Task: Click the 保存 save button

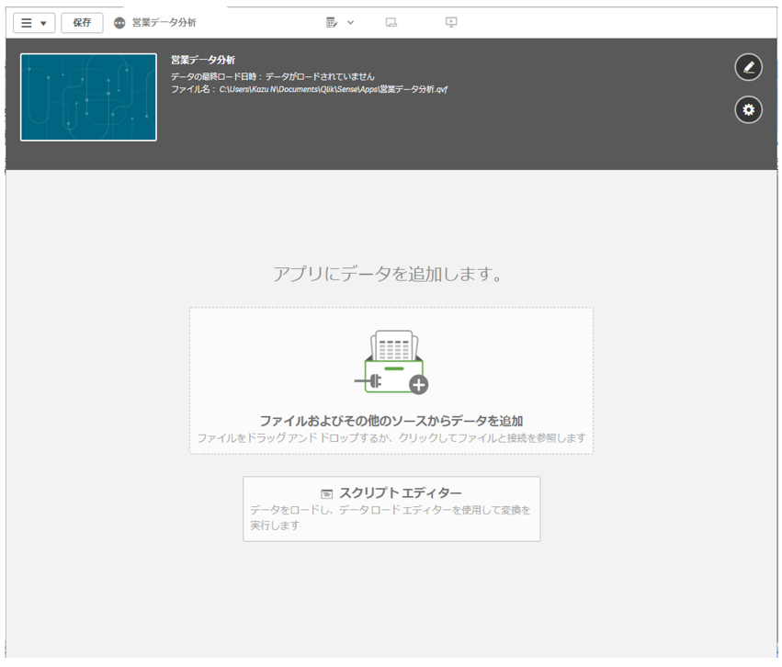Action: (x=82, y=23)
